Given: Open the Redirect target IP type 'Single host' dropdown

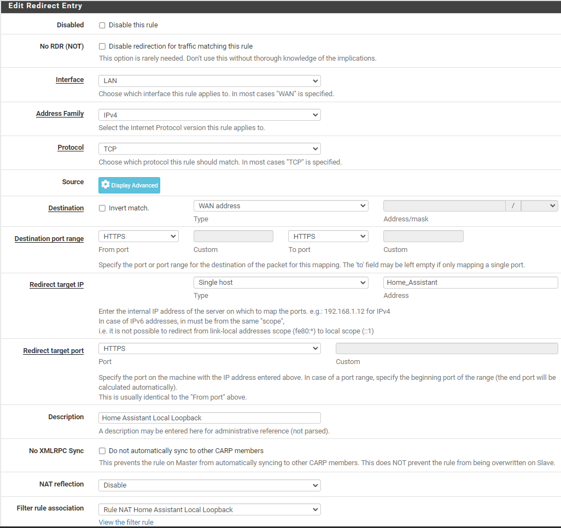Looking at the screenshot, I should (281, 283).
